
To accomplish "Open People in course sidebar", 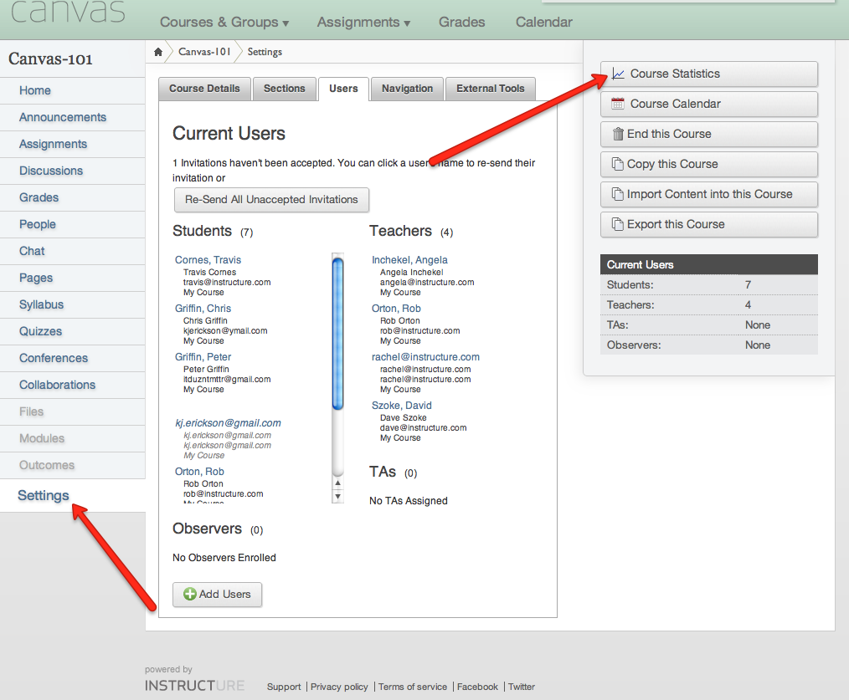I will coord(73,224).
